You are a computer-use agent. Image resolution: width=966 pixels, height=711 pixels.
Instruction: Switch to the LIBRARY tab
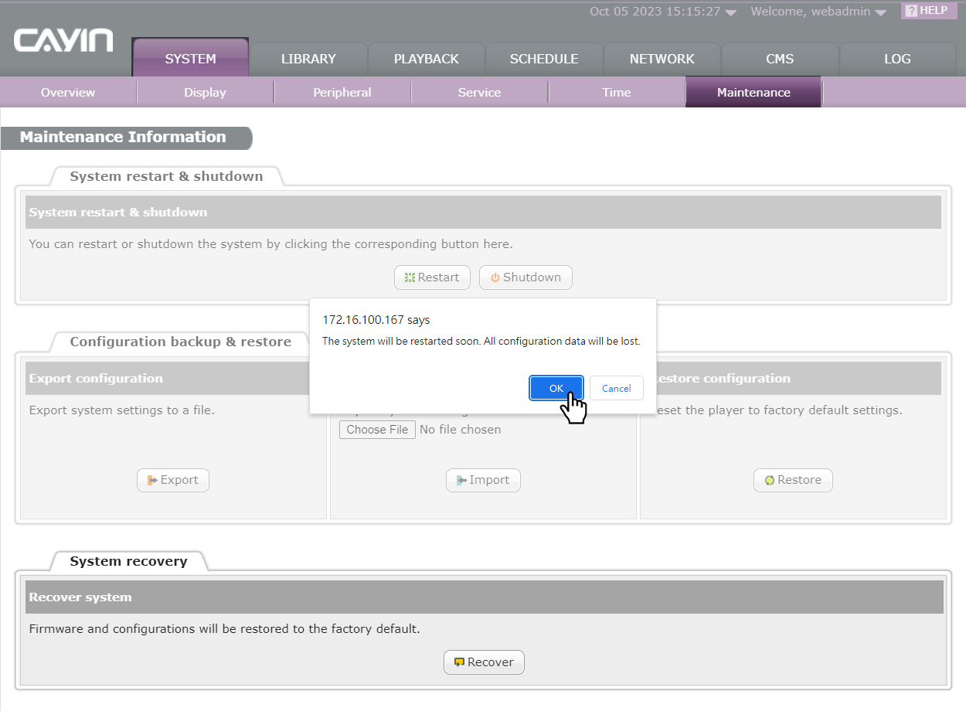pos(308,59)
